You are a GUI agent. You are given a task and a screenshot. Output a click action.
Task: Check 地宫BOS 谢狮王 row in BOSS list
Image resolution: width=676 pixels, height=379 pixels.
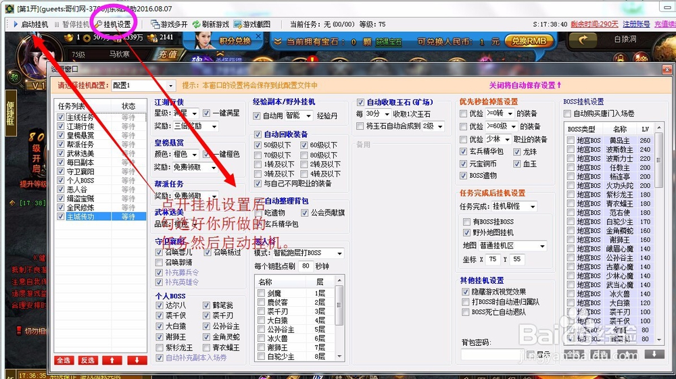pyautogui.click(x=571, y=240)
